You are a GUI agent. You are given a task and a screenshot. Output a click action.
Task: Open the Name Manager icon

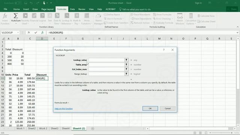click(98, 16)
